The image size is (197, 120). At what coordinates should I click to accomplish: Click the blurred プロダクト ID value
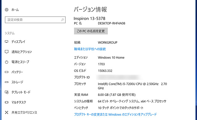(x=119, y=77)
